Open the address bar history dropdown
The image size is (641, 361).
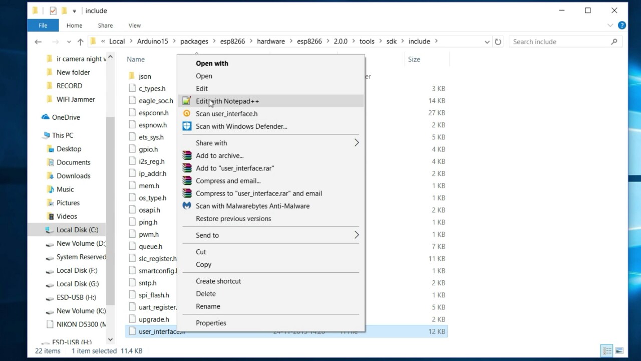pyautogui.click(x=487, y=42)
